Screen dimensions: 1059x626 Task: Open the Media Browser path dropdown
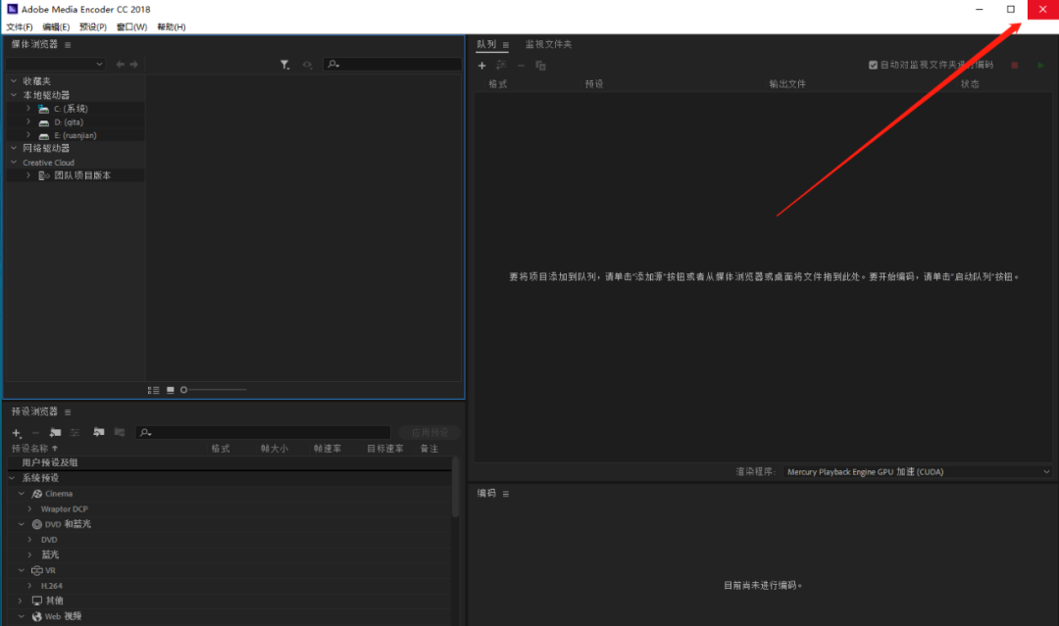[55, 64]
